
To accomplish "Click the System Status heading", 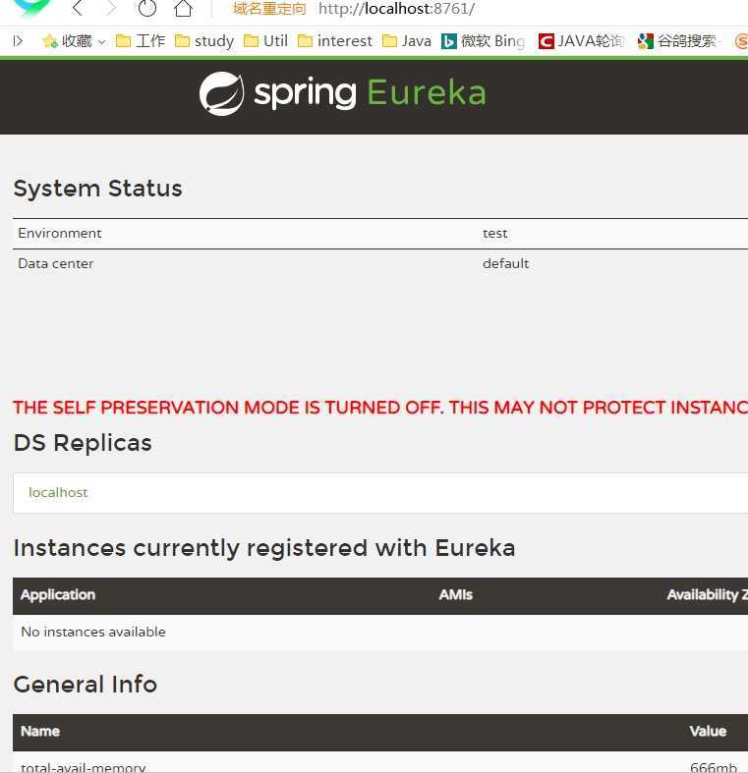I will point(97,189).
